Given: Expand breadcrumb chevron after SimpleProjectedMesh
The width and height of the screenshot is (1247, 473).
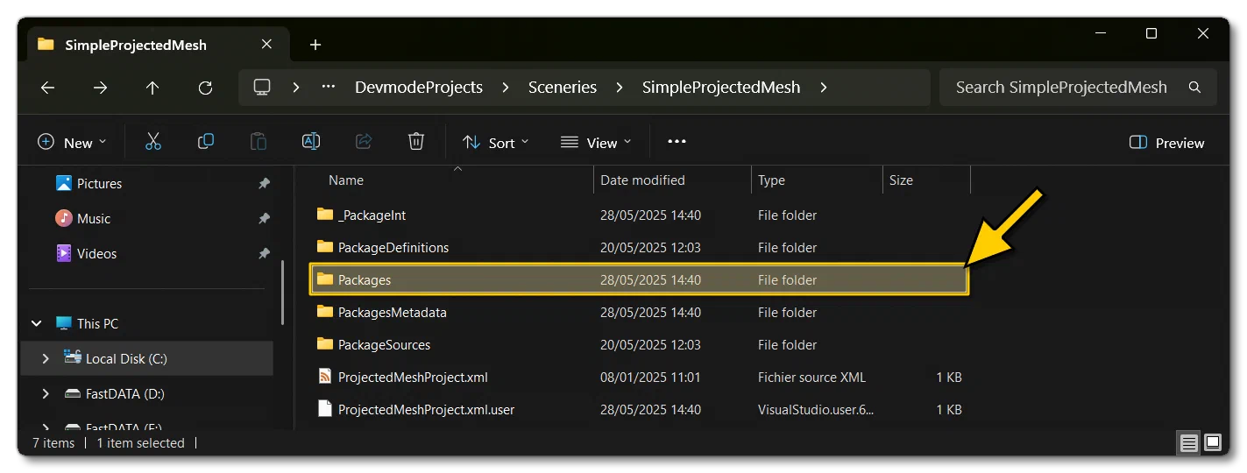Looking at the screenshot, I should (x=823, y=88).
